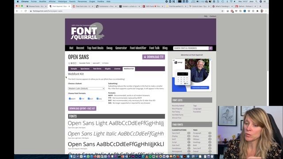Click the Ascender Fonts foundry link
The width and height of the screenshot is (283, 159).
(84, 63)
